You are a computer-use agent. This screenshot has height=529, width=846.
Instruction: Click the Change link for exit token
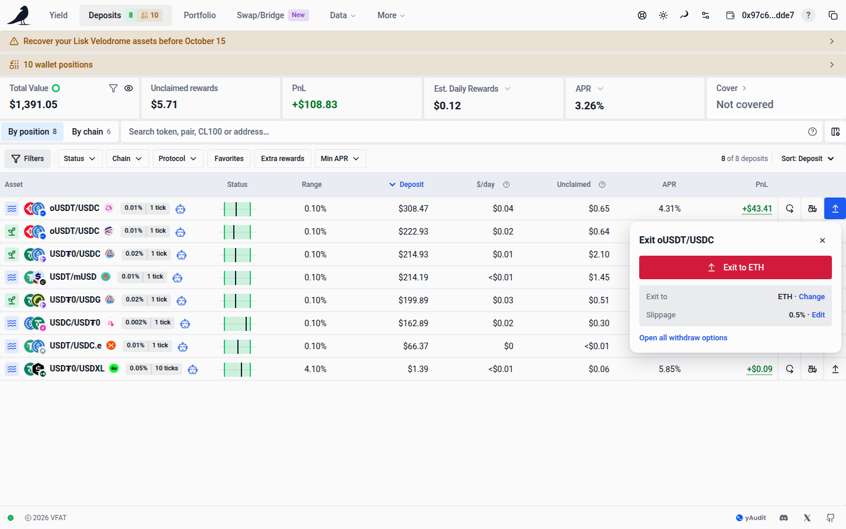click(812, 297)
